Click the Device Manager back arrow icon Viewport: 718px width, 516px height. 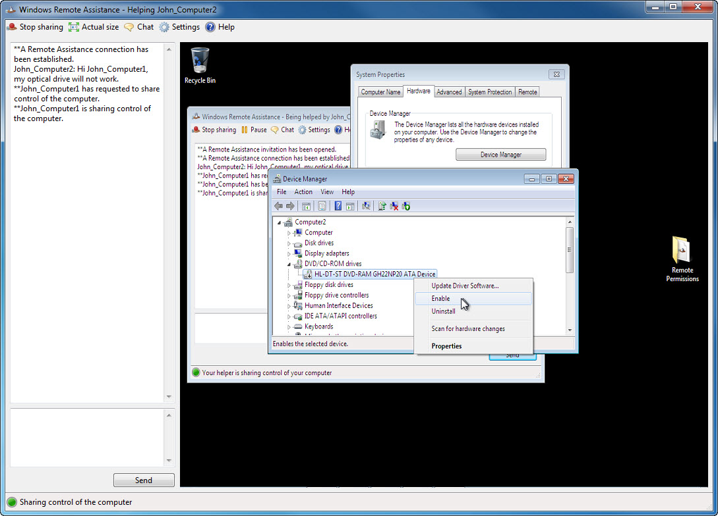(278, 206)
